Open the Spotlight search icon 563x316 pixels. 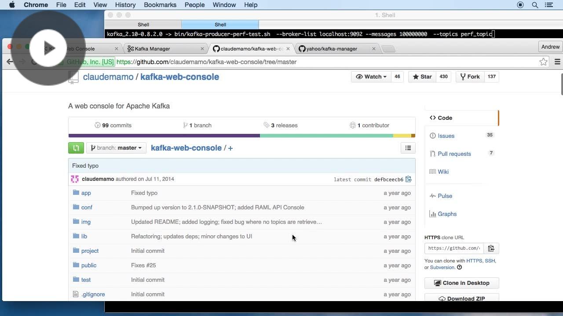click(535, 5)
